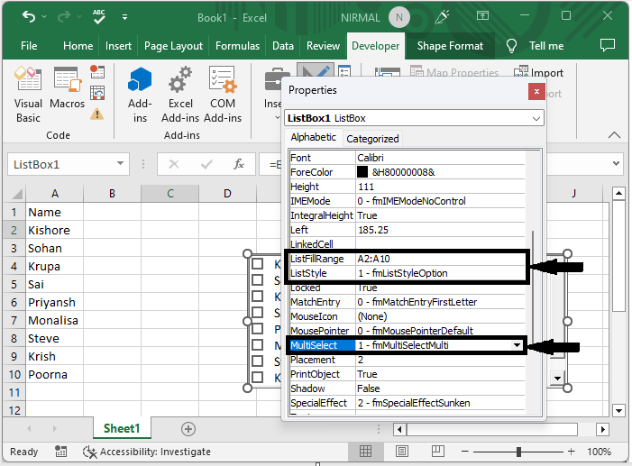
Task: Click the formula bar Cancel X icon
Action: (174, 164)
